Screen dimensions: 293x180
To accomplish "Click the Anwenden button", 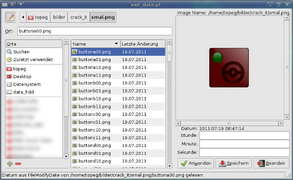I will pos(196,163).
